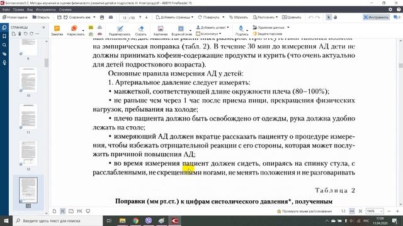Go to next page with down arrow
The height and width of the screenshot is (226, 403).
147,17
